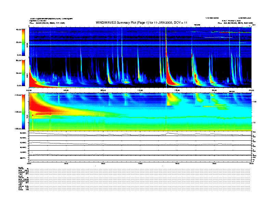This screenshot has height=210, width=271.
Task: Click the 40.00 label on RAD2 scale
Action: point(19,30)
